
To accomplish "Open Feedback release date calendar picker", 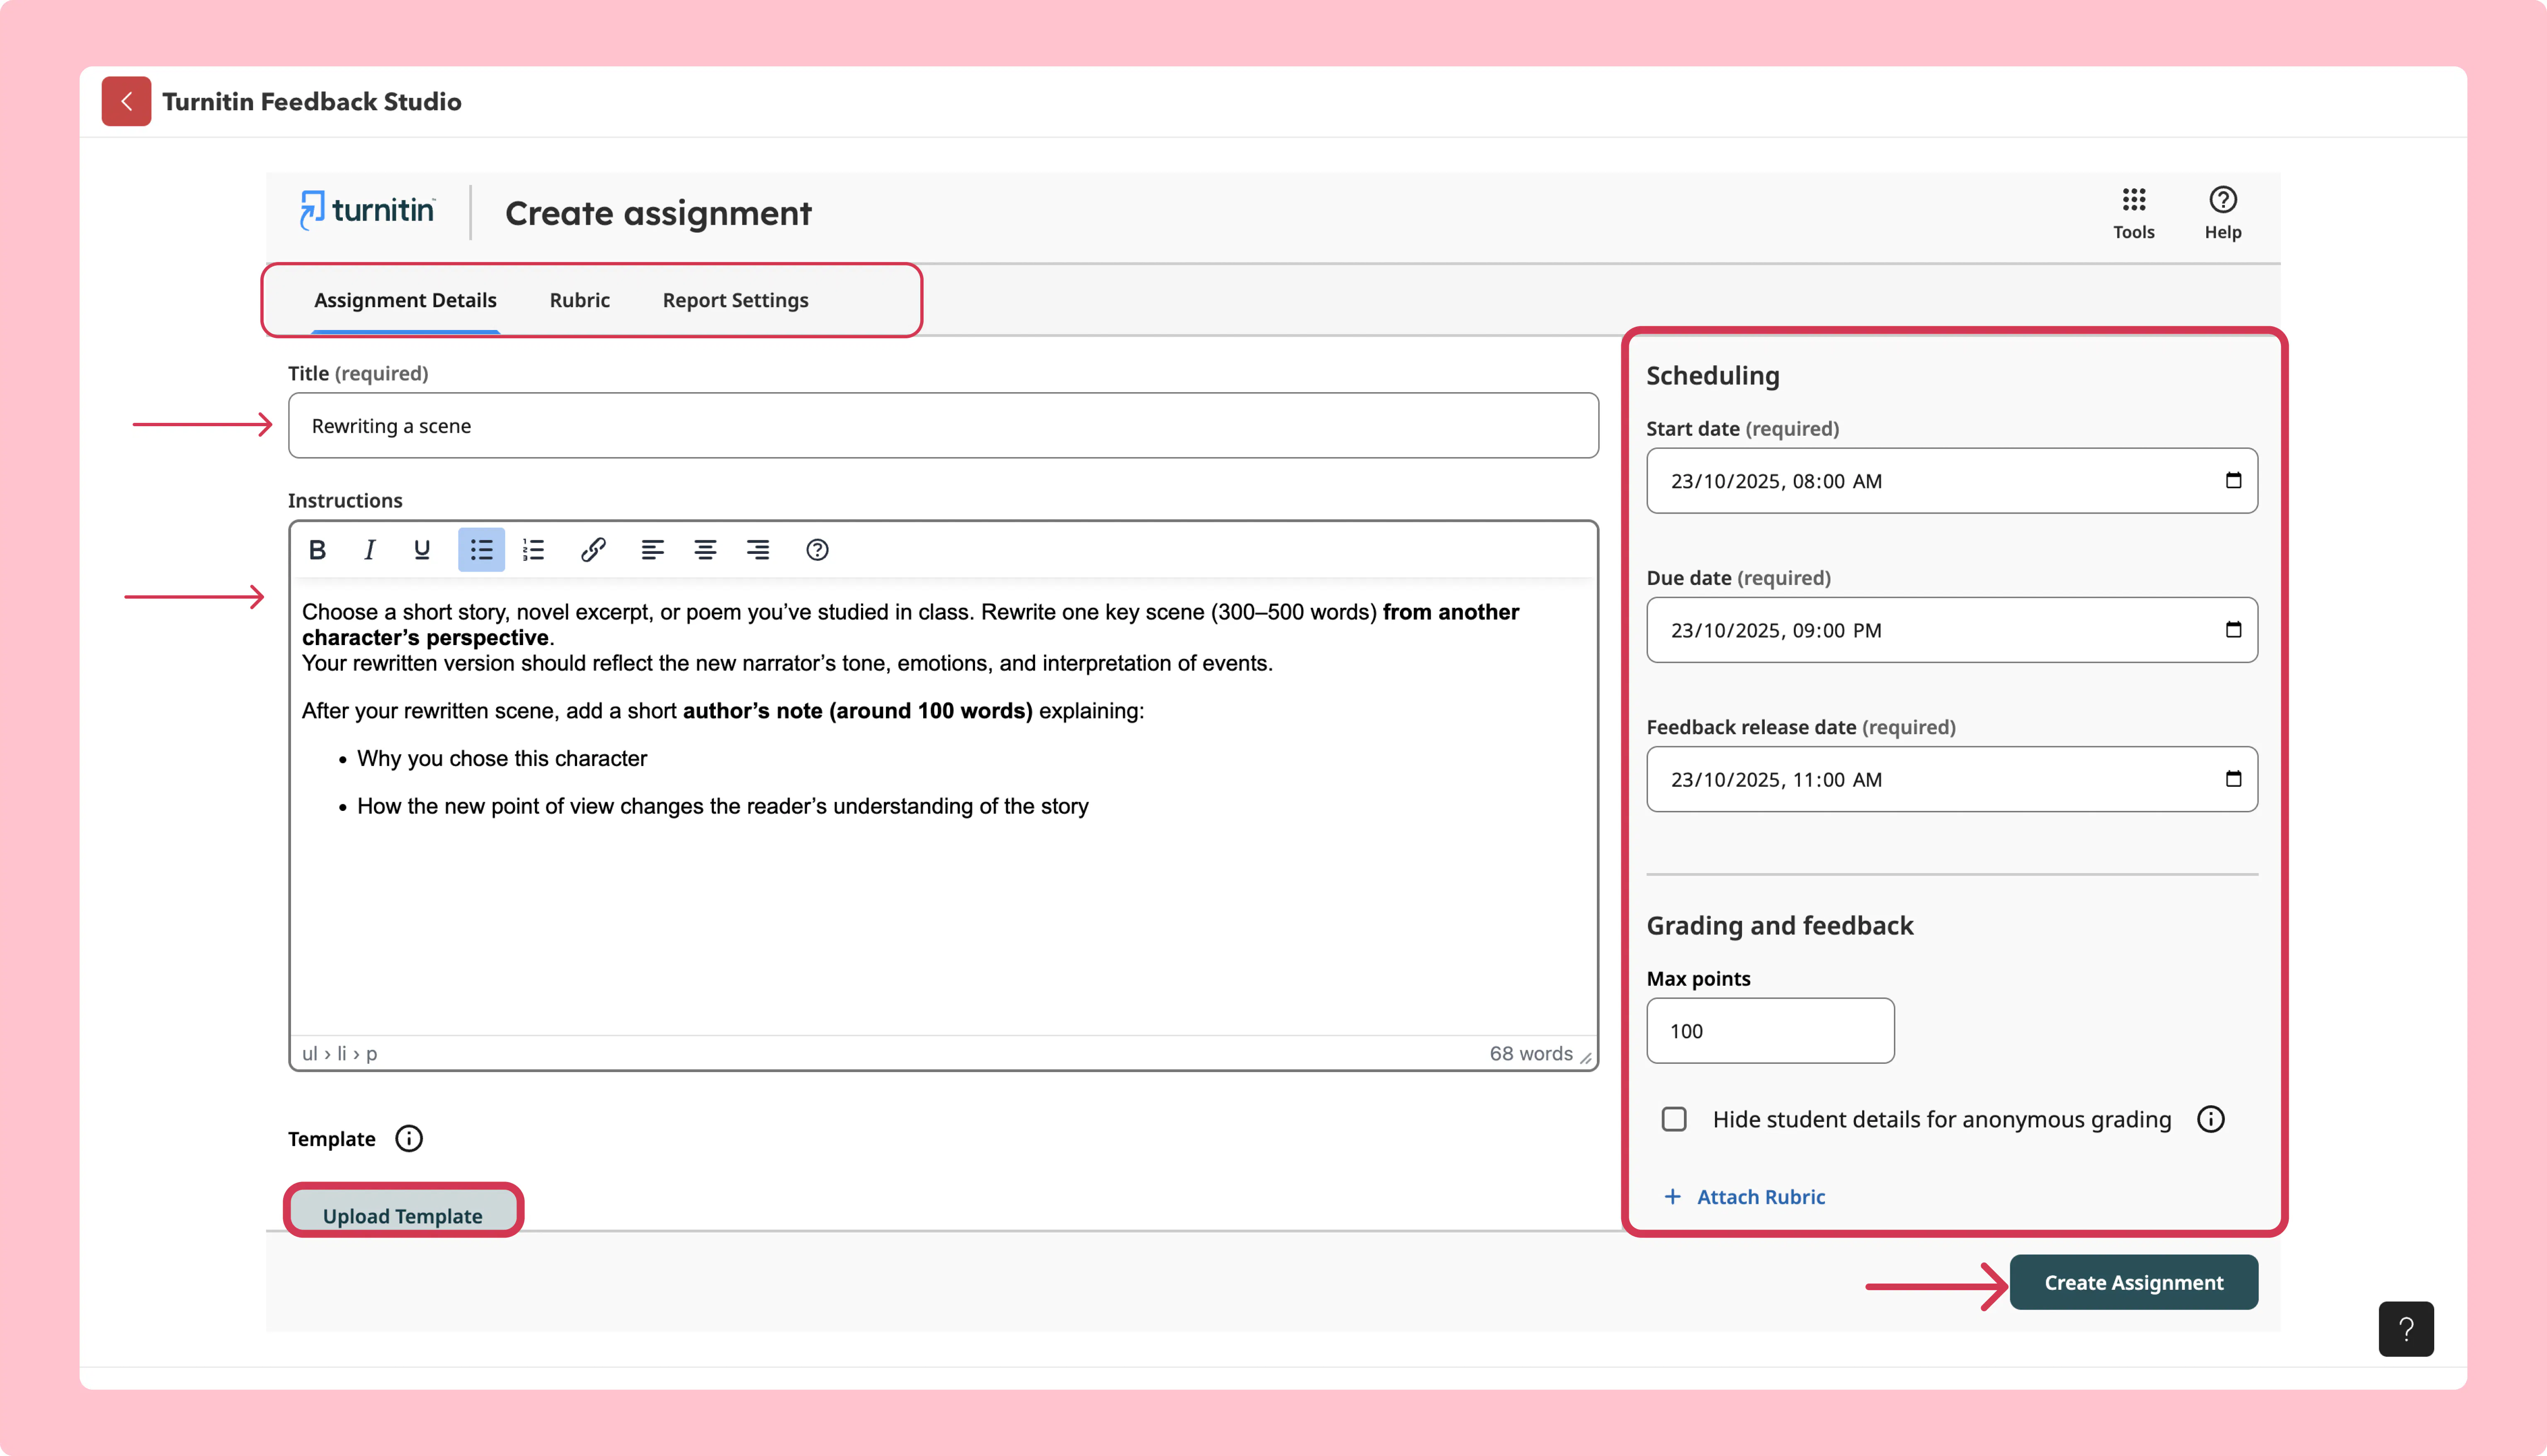I will [x=2233, y=779].
